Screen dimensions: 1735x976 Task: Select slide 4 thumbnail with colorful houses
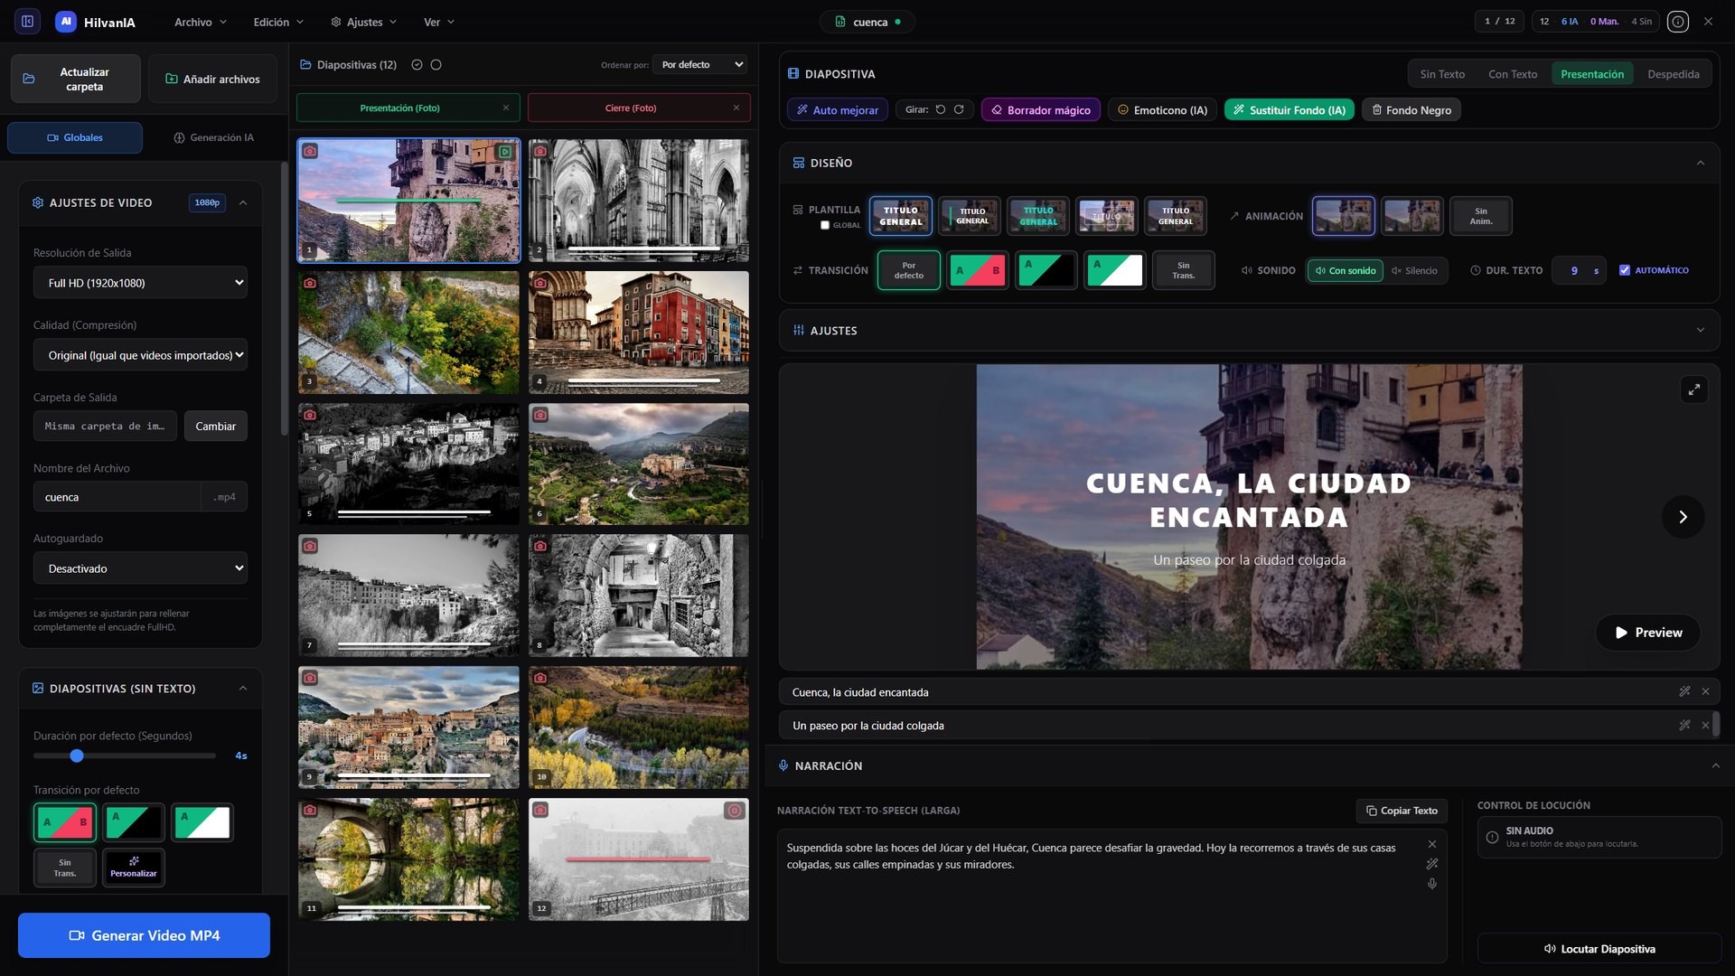point(638,332)
